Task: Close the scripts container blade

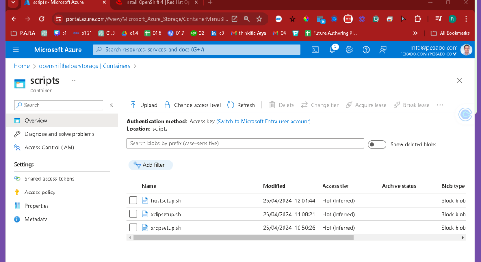Action: (x=459, y=81)
